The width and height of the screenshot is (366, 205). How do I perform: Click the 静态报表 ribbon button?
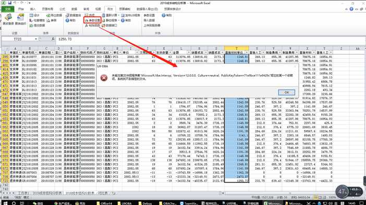pyautogui.click(x=109, y=20)
